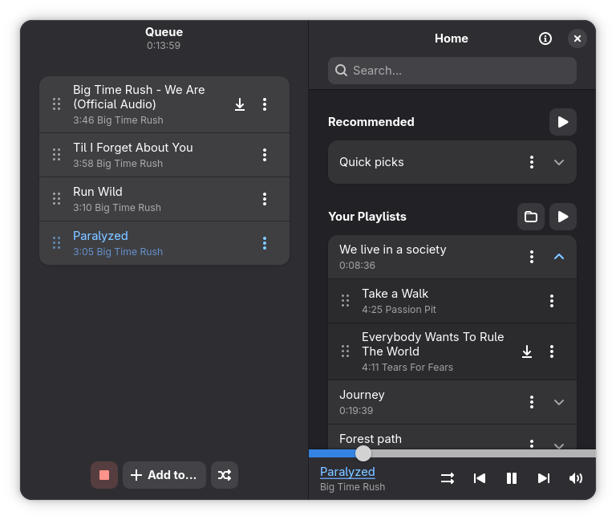Select Paralyzed title in the queue
616x520 pixels.
click(100, 236)
